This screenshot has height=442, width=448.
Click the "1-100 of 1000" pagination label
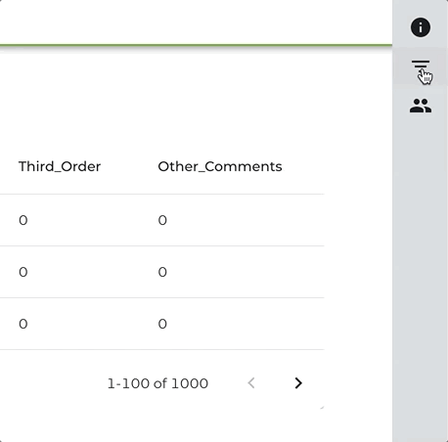157,383
